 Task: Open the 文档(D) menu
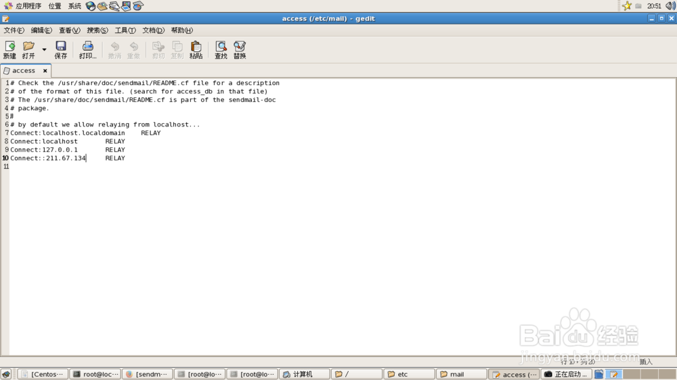point(153,30)
